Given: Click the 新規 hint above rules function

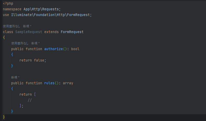Looking at the screenshot, I should 15,78.
